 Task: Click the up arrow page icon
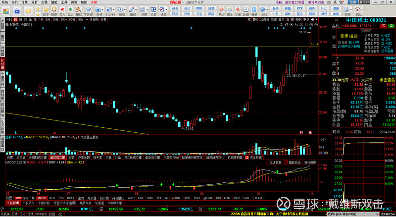[38, 8]
